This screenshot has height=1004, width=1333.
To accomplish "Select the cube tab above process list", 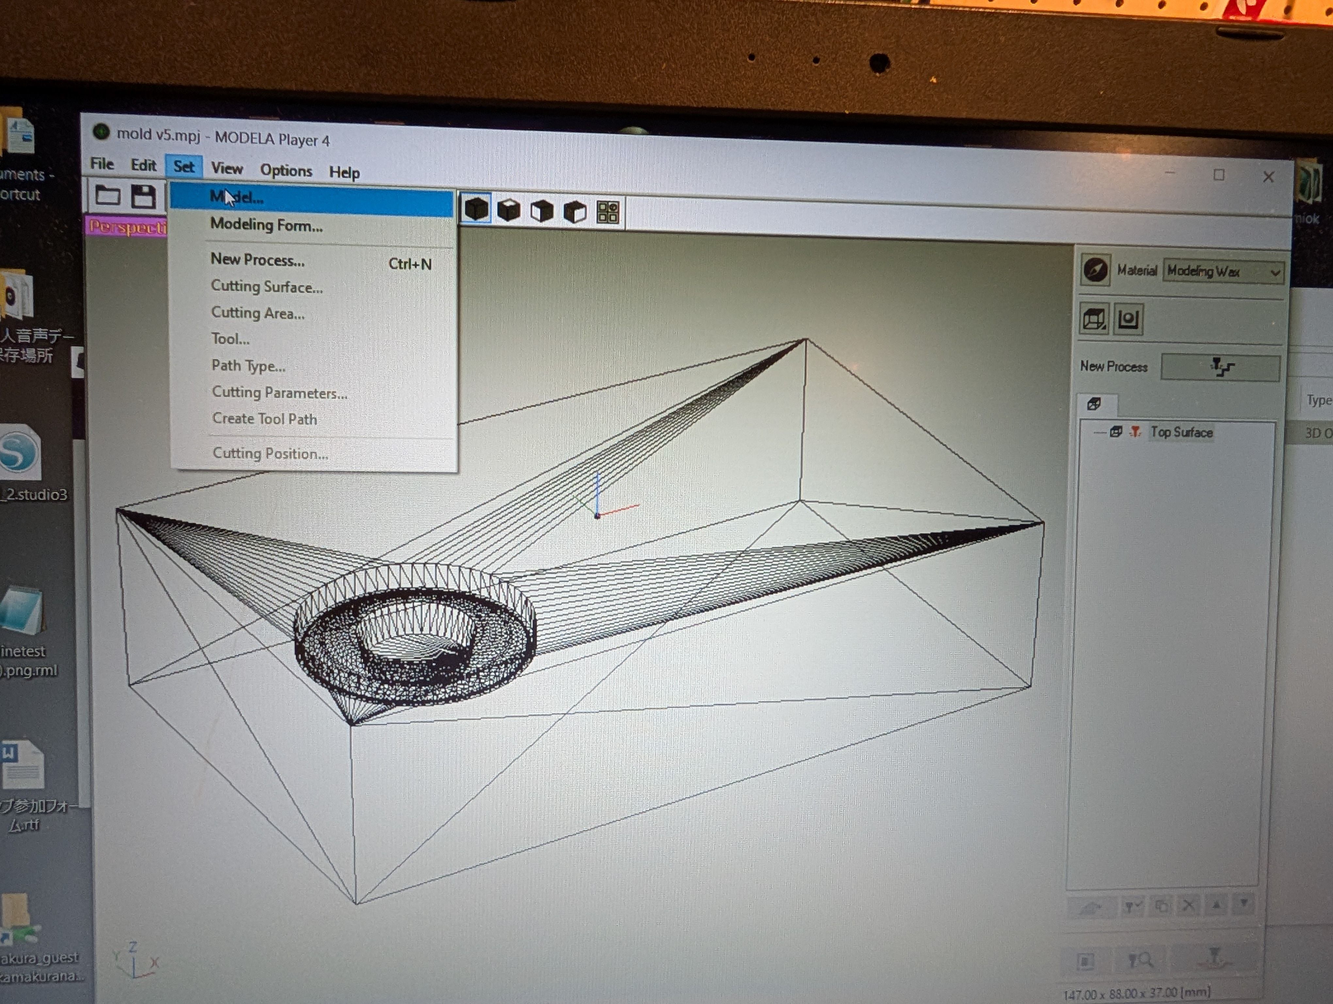I will tap(1094, 404).
